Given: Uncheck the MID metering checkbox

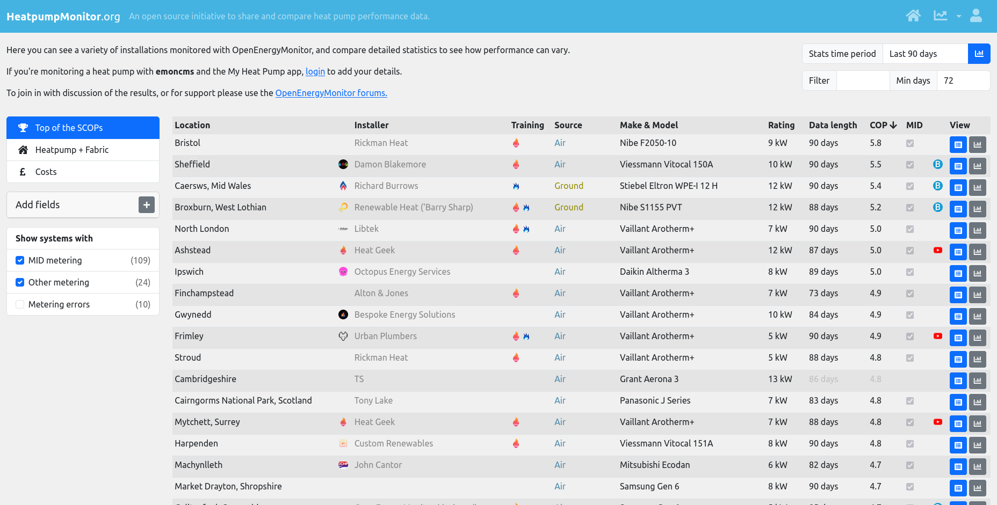Looking at the screenshot, I should click(x=20, y=260).
